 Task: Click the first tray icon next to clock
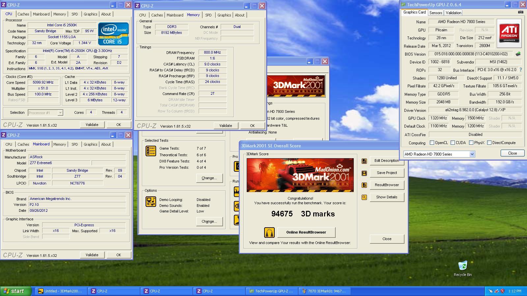click(x=491, y=291)
